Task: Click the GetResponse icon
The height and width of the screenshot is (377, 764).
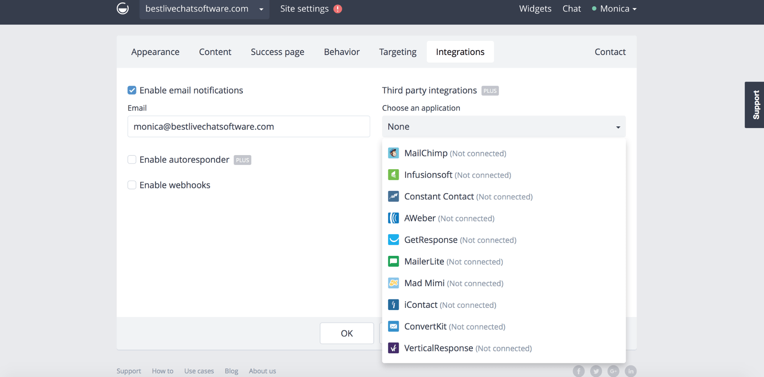Action: tap(393, 240)
